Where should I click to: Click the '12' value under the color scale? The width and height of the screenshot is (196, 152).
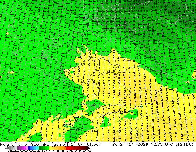tap(58, 151)
